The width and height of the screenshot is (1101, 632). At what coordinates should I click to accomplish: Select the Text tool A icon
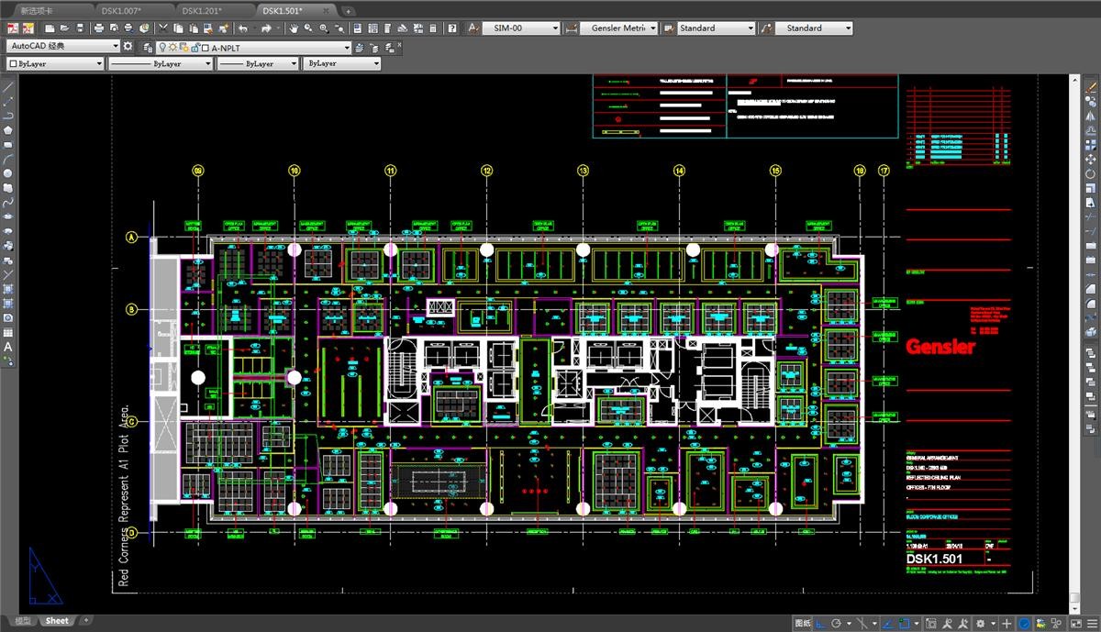click(x=8, y=347)
